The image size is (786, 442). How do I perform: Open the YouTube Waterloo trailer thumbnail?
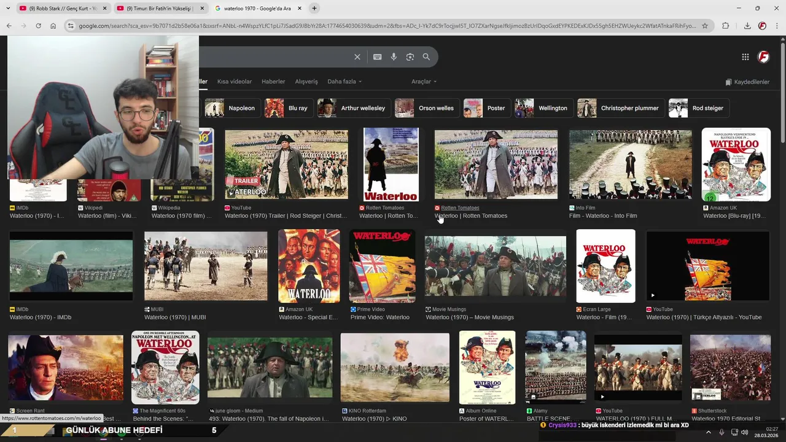[x=286, y=164]
